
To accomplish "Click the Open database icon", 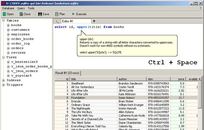I will tap(4, 14).
